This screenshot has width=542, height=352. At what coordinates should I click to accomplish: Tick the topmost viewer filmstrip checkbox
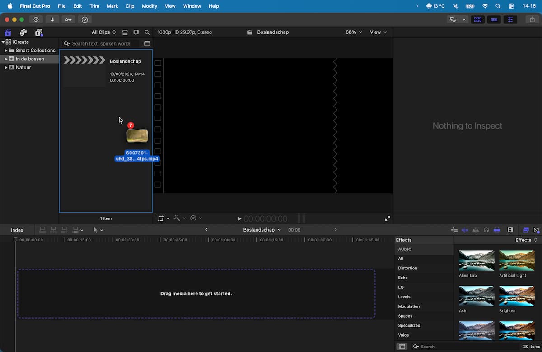click(158, 63)
